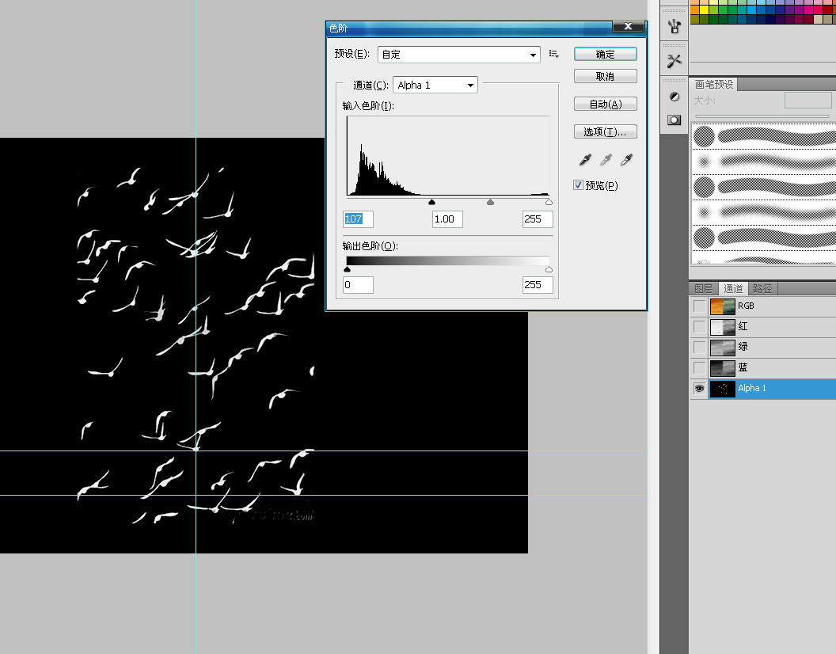Uncheck the 预览(P) preview checkbox
The image size is (836, 654).
tap(578, 185)
